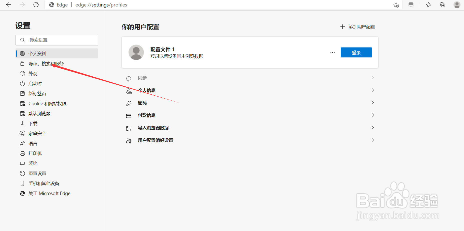Select the 下载 sidebar text
Image resolution: width=464 pixels, height=231 pixels.
coord(33,124)
